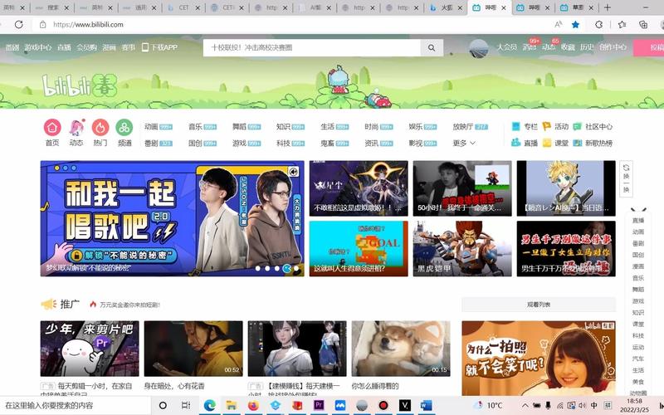Open Word from the taskbar
Viewport: 664px width, 415px height.
click(x=427, y=405)
